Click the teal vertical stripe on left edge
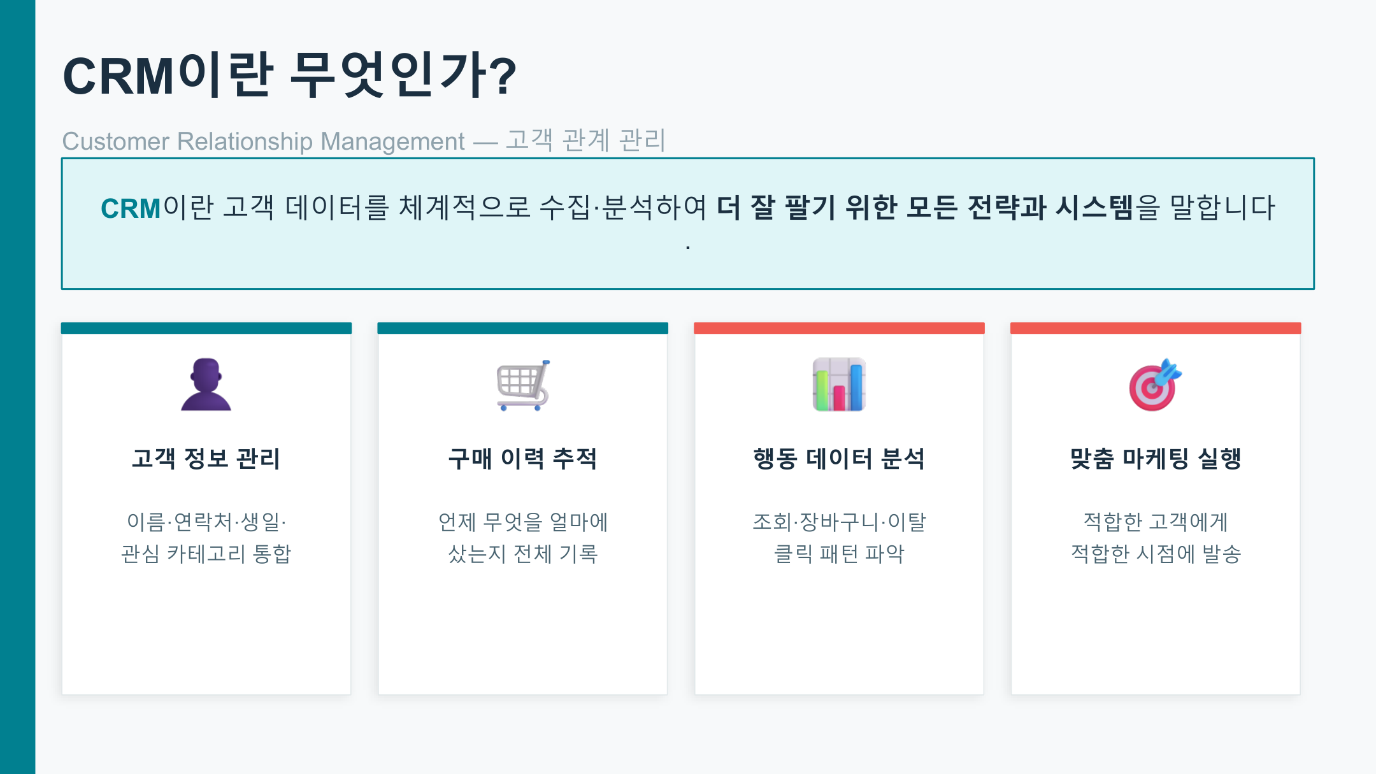The image size is (1376, 774). [17, 387]
